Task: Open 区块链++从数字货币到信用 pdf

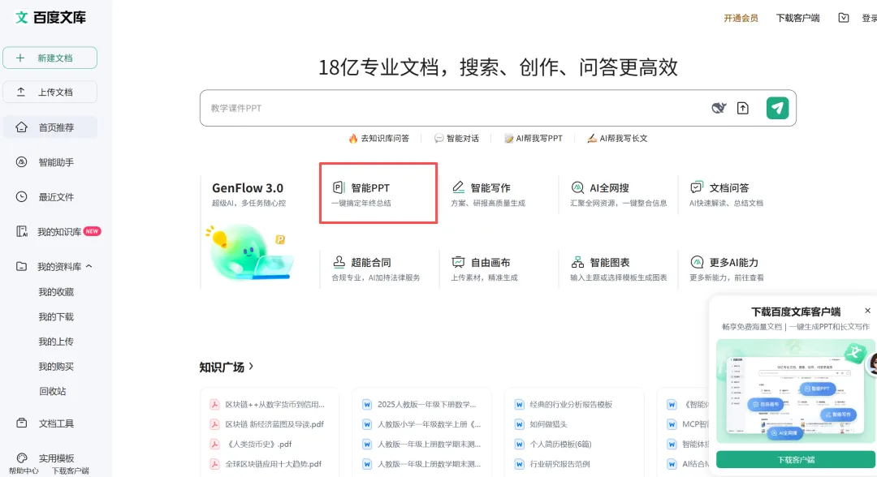Action: point(274,404)
